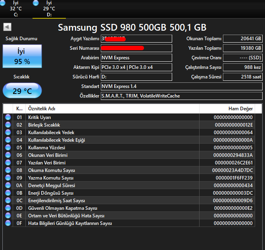Click the status orb for Güvenli Olmayan Kapatma Sayısı
The height and width of the screenshot is (250, 265).
pyautogui.click(x=8, y=208)
